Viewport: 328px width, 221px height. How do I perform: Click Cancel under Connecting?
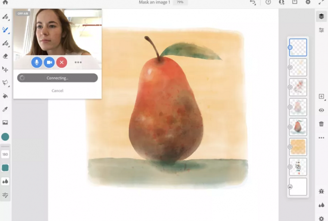pyautogui.click(x=57, y=91)
